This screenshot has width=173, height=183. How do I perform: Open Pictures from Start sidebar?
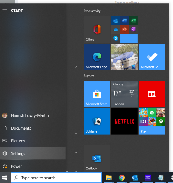(x=33, y=141)
